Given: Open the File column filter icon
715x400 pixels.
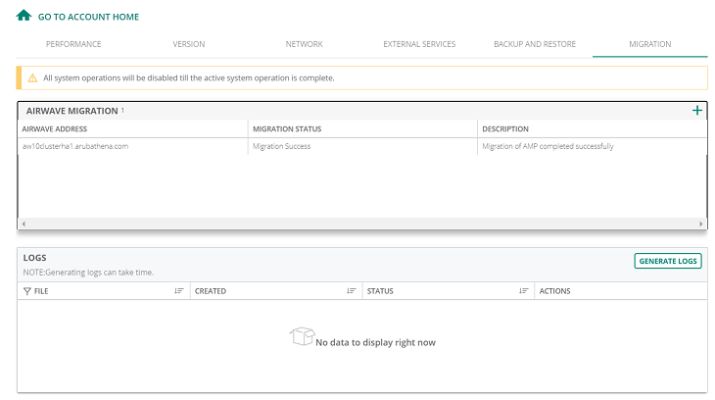Looking at the screenshot, I should tap(26, 291).
